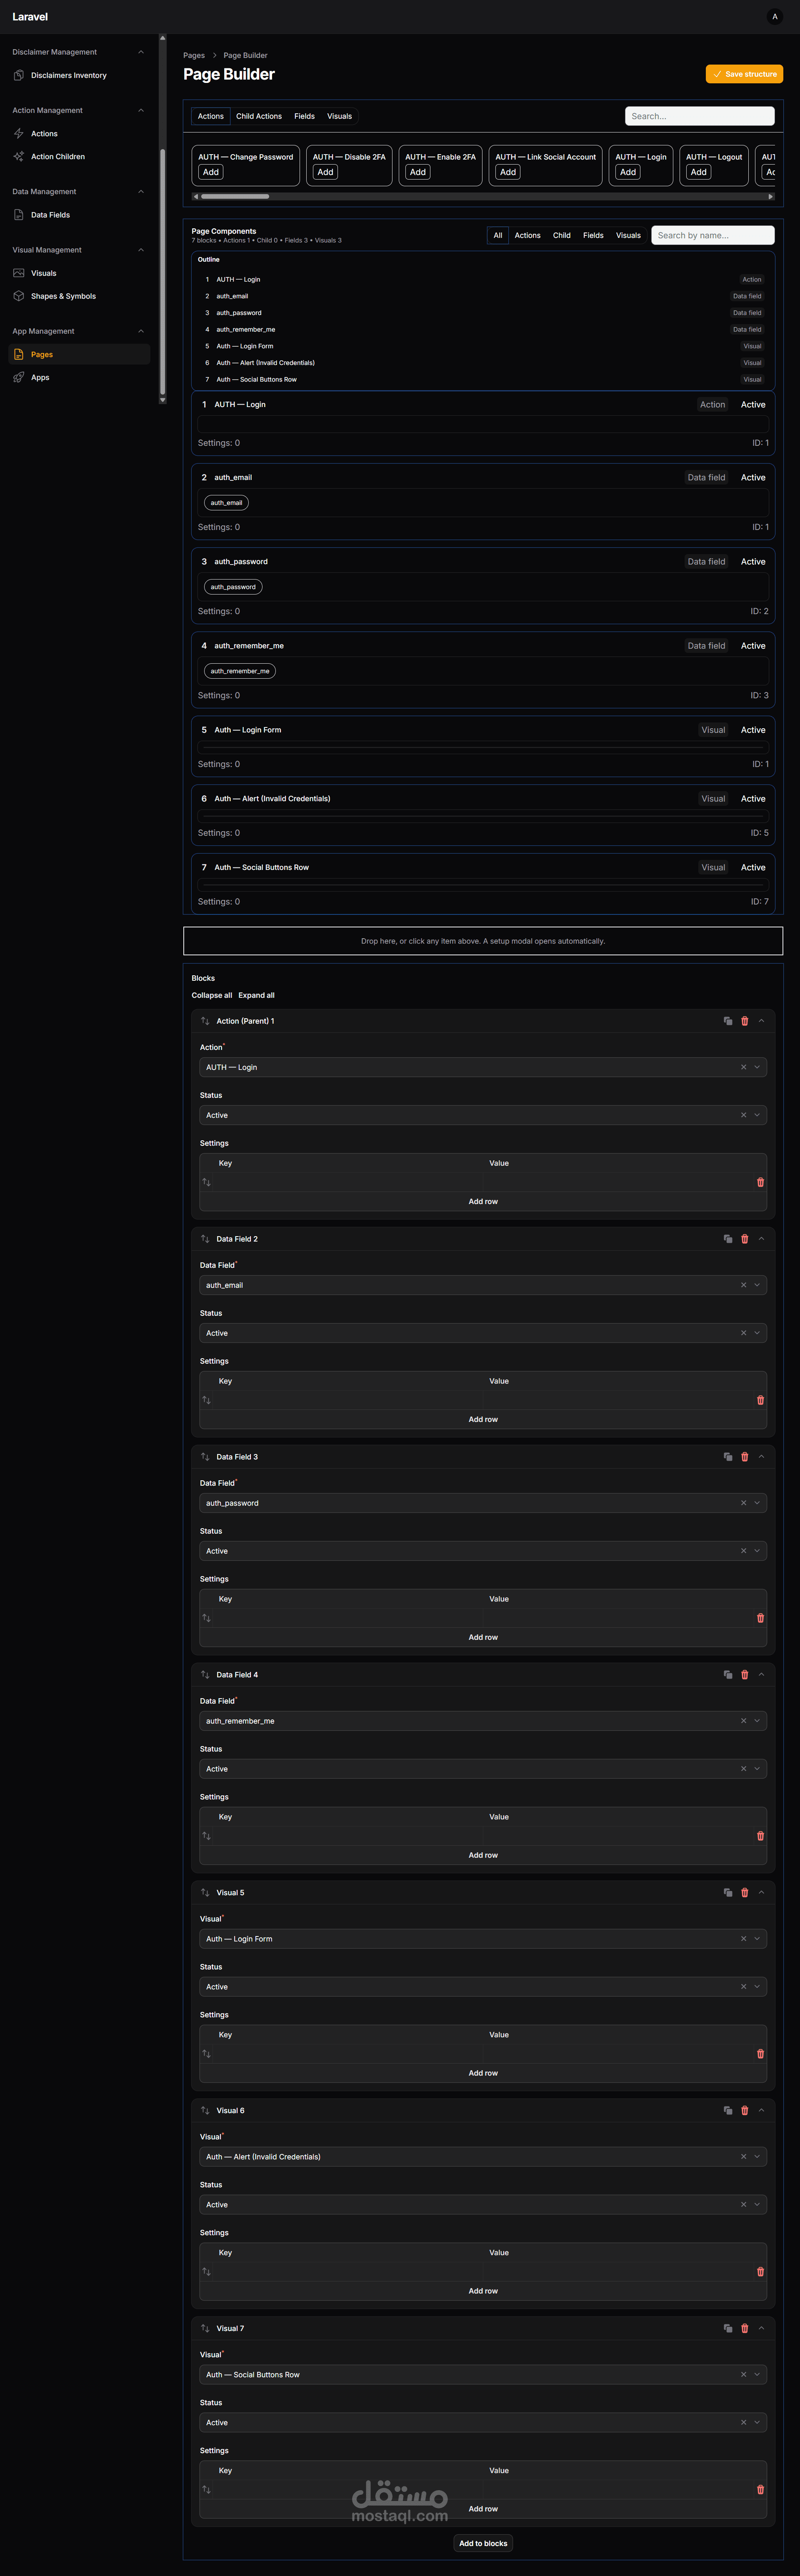Viewport: 800px width, 2576px height.
Task: Filter page components by Visuals
Action: [x=628, y=236]
